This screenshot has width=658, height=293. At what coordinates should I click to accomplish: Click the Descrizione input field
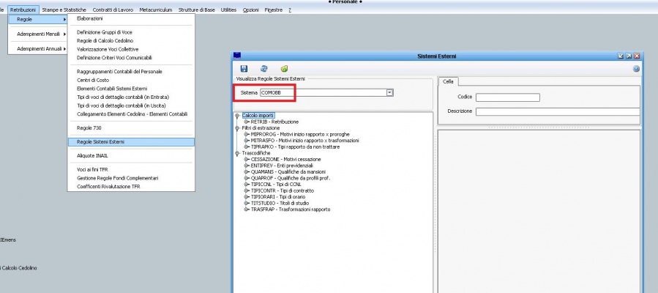558,111
